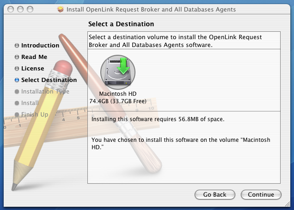Viewport: 294px width, 210px height.
Task: Click the Read Me step bullet
Action: (x=17, y=57)
